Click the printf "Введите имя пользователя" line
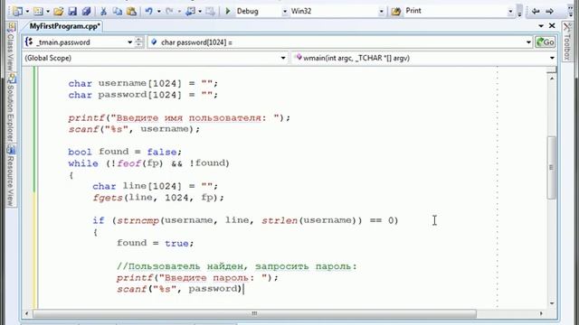The image size is (579, 325). coord(179,118)
